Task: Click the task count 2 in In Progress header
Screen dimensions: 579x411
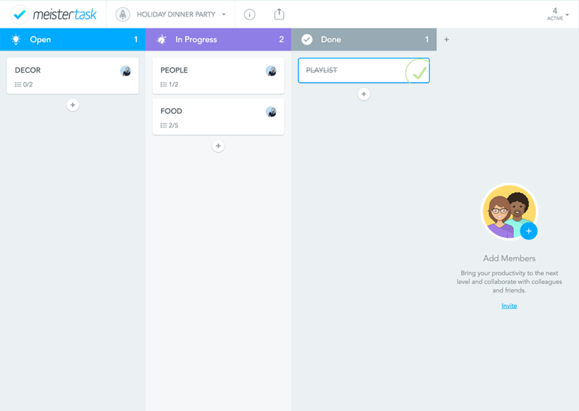Action: point(282,39)
